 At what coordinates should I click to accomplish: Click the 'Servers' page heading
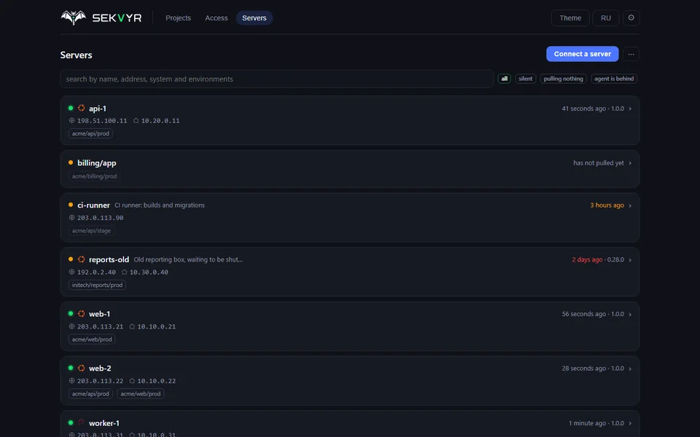(x=76, y=55)
